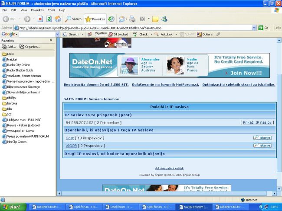Expand the AutoLink dropdown arrow
This screenshot has width=282, height=211.
click(176, 34)
